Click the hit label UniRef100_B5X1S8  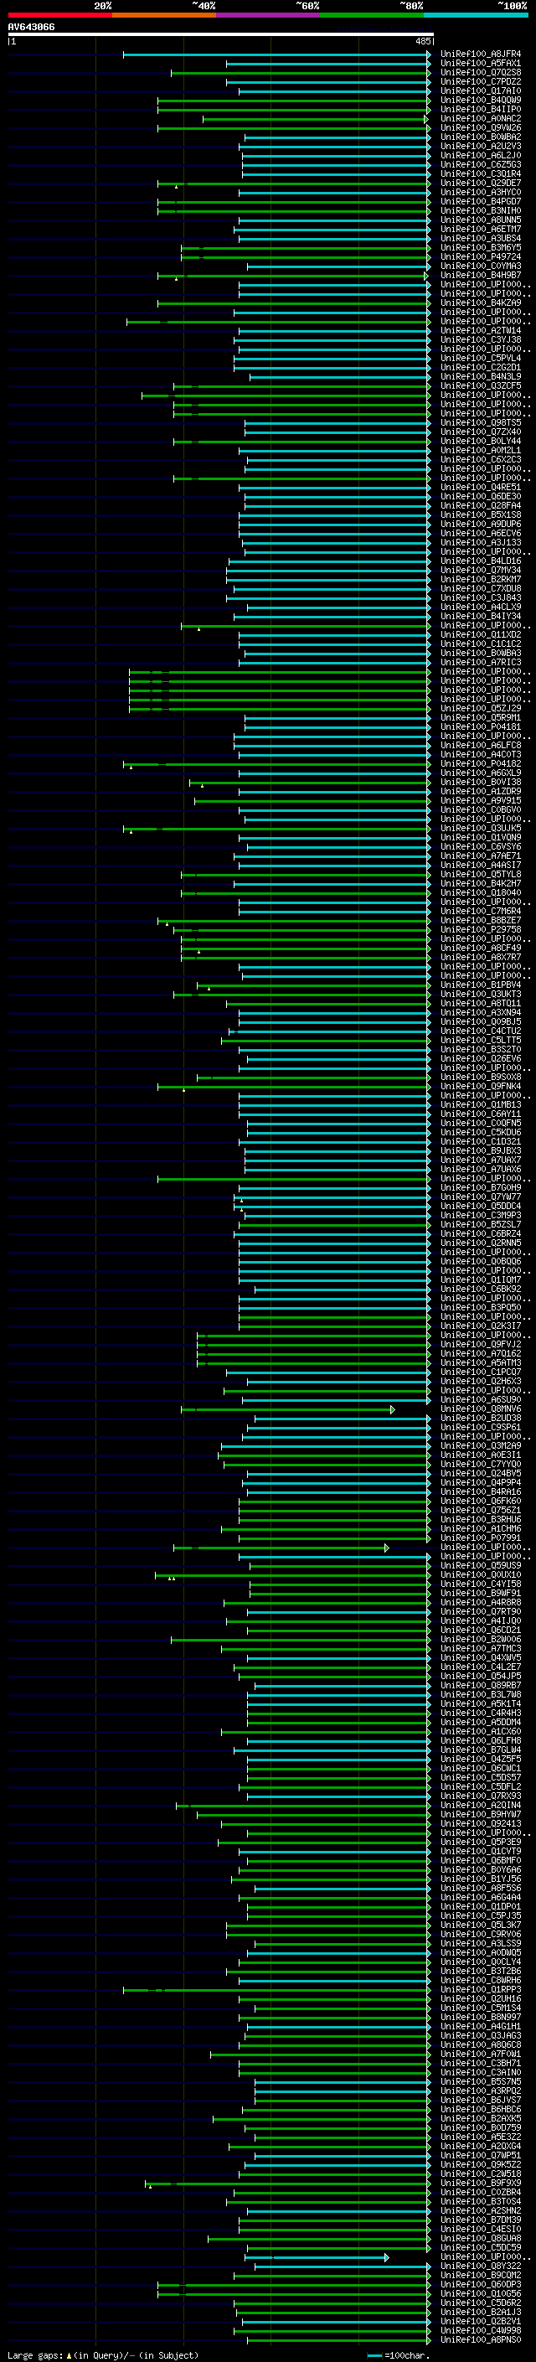click(481, 514)
